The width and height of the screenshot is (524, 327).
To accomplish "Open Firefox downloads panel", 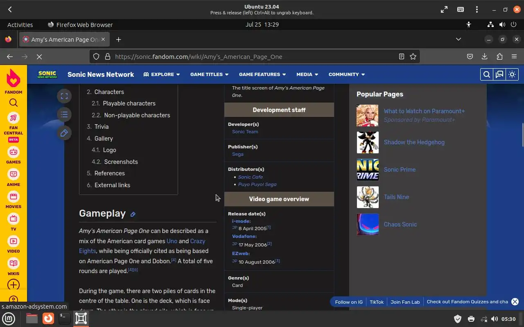I will coord(485,57).
